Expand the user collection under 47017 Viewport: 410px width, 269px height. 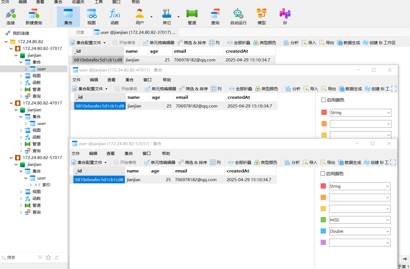coord(26,124)
